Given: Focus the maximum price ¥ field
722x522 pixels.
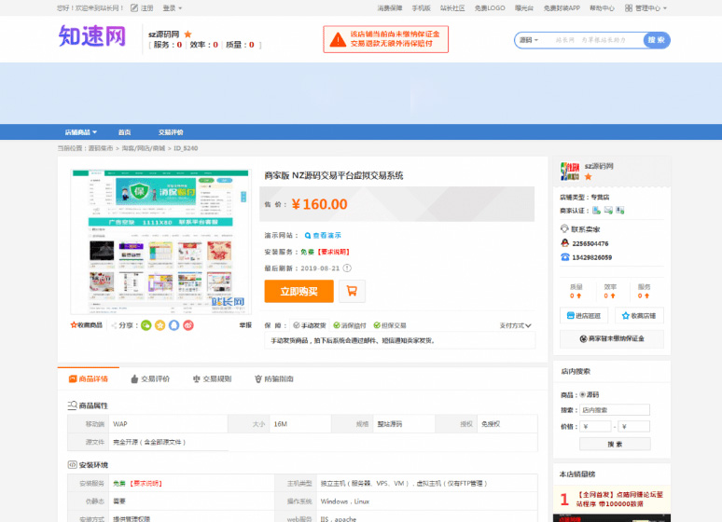Looking at the screenshot, I should pyautogui.click(x=634, y=426).
